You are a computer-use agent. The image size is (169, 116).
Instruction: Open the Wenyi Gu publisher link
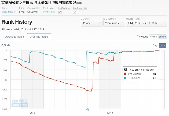[x=49, y=12]
